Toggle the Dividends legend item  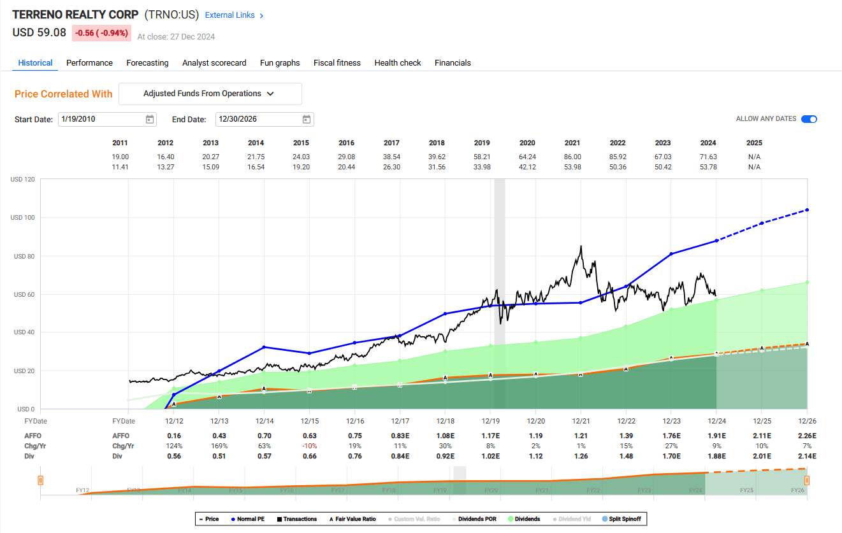(511, 519)
